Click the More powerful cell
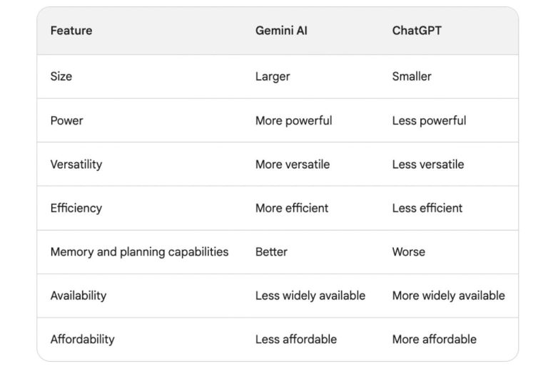548x376 pixels. (293, 120)
